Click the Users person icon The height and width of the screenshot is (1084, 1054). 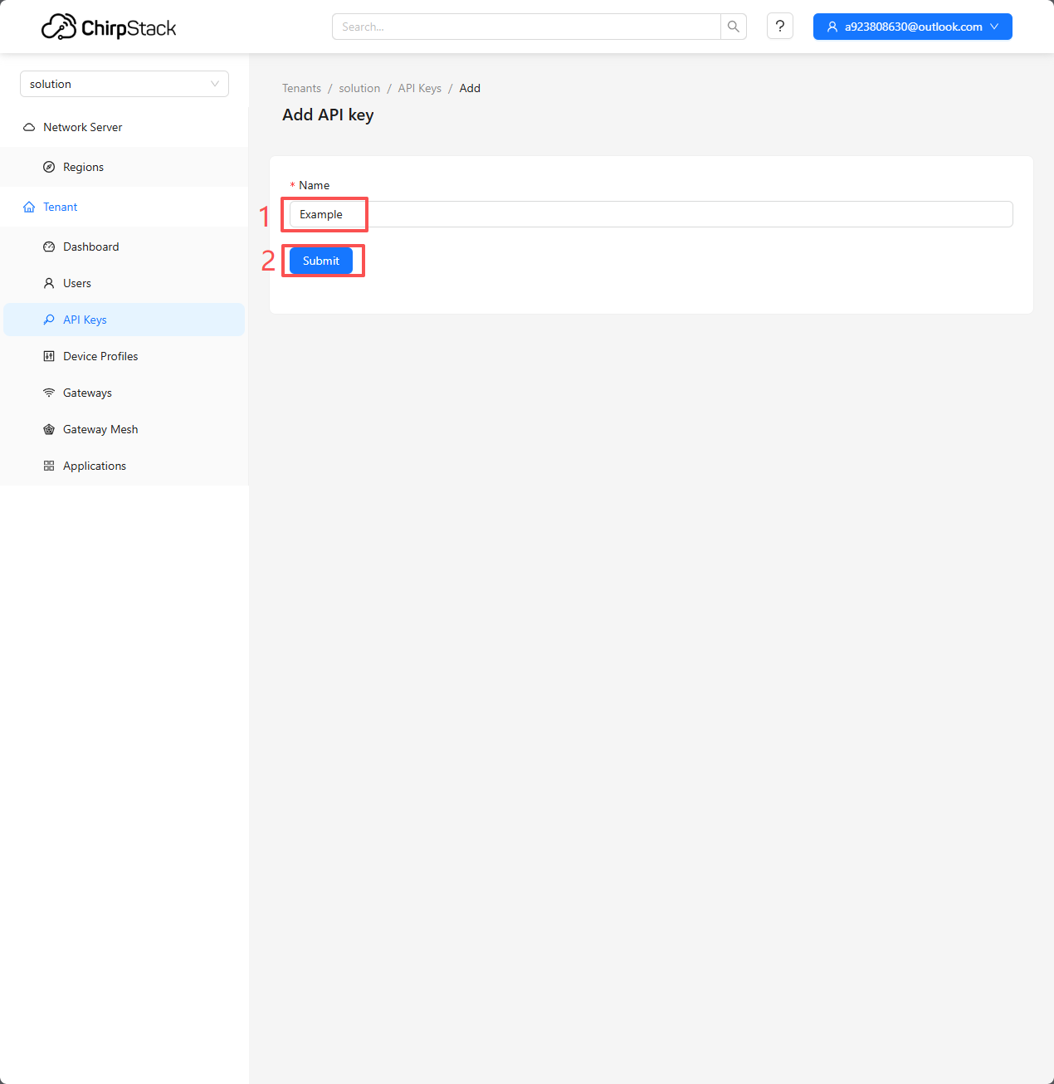[49, 283]
